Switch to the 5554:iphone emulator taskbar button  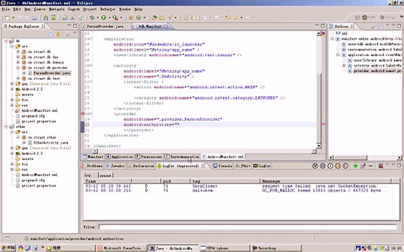coord(224,248)
